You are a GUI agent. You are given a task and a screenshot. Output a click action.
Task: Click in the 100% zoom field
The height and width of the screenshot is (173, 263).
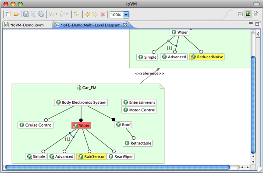(117, 15)
